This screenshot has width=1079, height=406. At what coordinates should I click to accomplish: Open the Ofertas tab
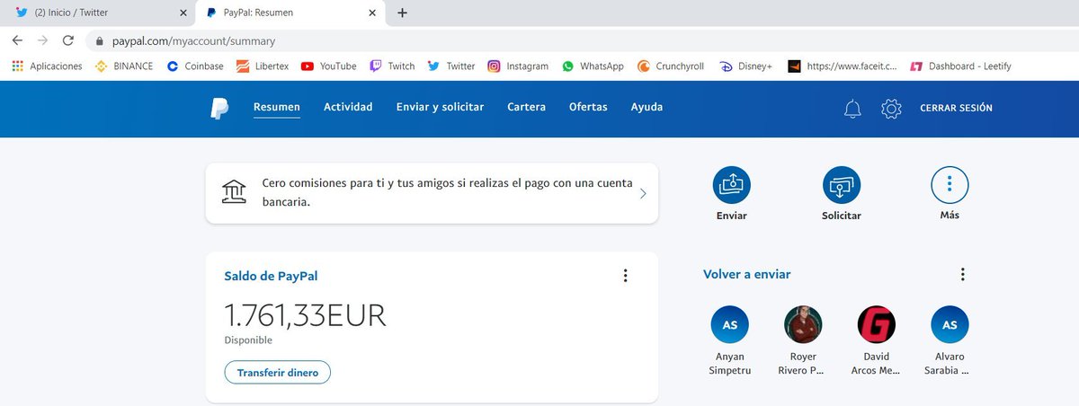click(x=588, y=107)
